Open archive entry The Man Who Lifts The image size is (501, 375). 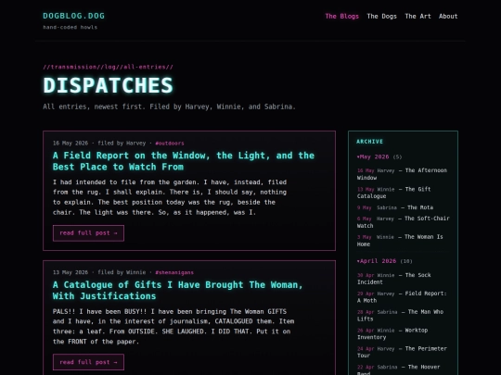[401, 316]
